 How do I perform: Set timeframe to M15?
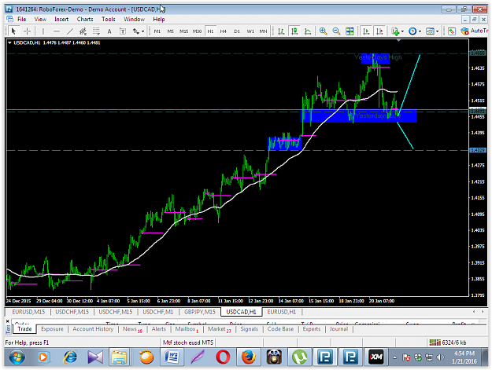(183, 31)
